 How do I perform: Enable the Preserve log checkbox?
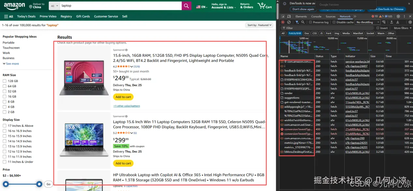(310, 22)
